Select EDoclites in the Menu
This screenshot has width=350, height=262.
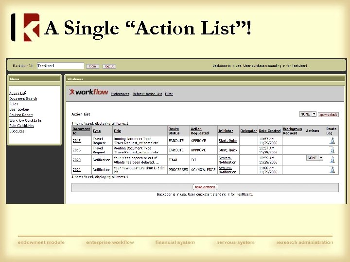[17, 131]
